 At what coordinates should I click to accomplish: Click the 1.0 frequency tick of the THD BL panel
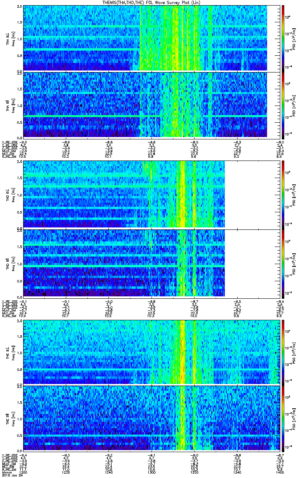pos(20,195)
